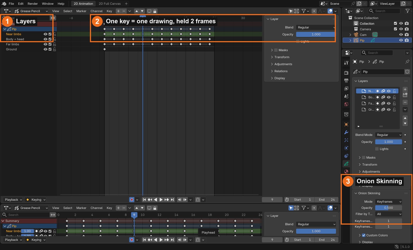Open the onion skinning Mode Keyframes dropdown

coord(388,202)
